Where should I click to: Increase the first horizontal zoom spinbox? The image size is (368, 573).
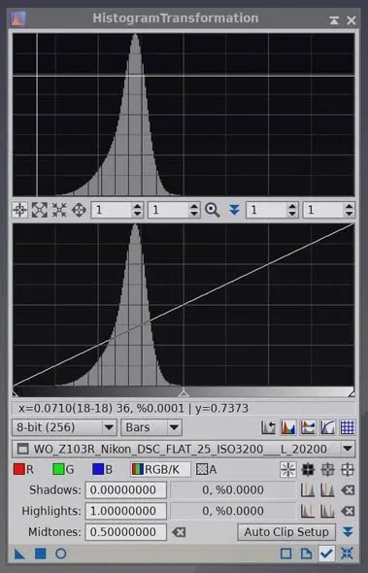137,207
